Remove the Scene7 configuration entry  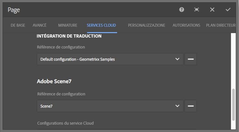[x=191, y=106]
